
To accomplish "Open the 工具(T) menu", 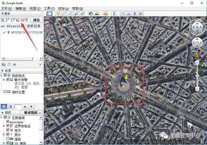I will (49, 9).
